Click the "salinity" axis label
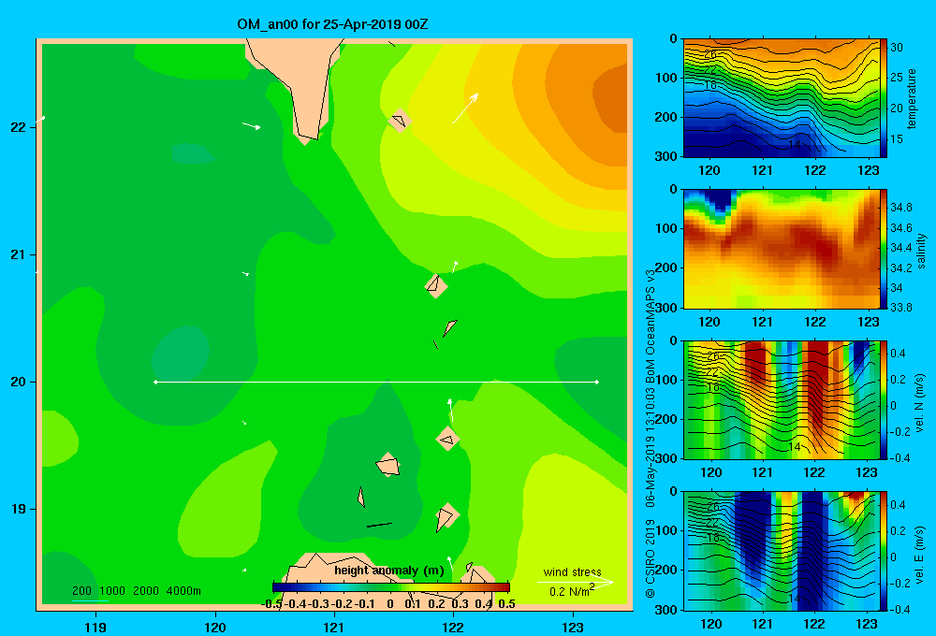This screenshot has height=636, width=936. [x=921, y=251]
